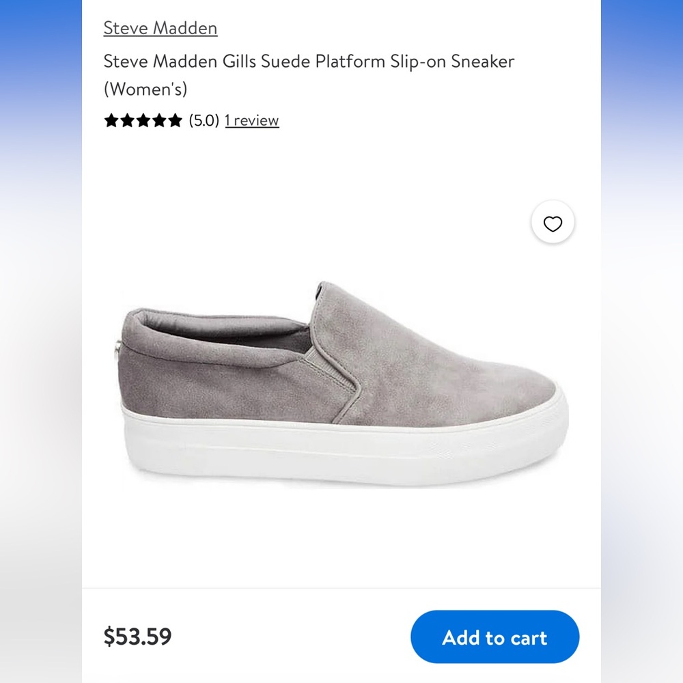
Task: Click the third star of the rating
Action: tap(143, 120)
